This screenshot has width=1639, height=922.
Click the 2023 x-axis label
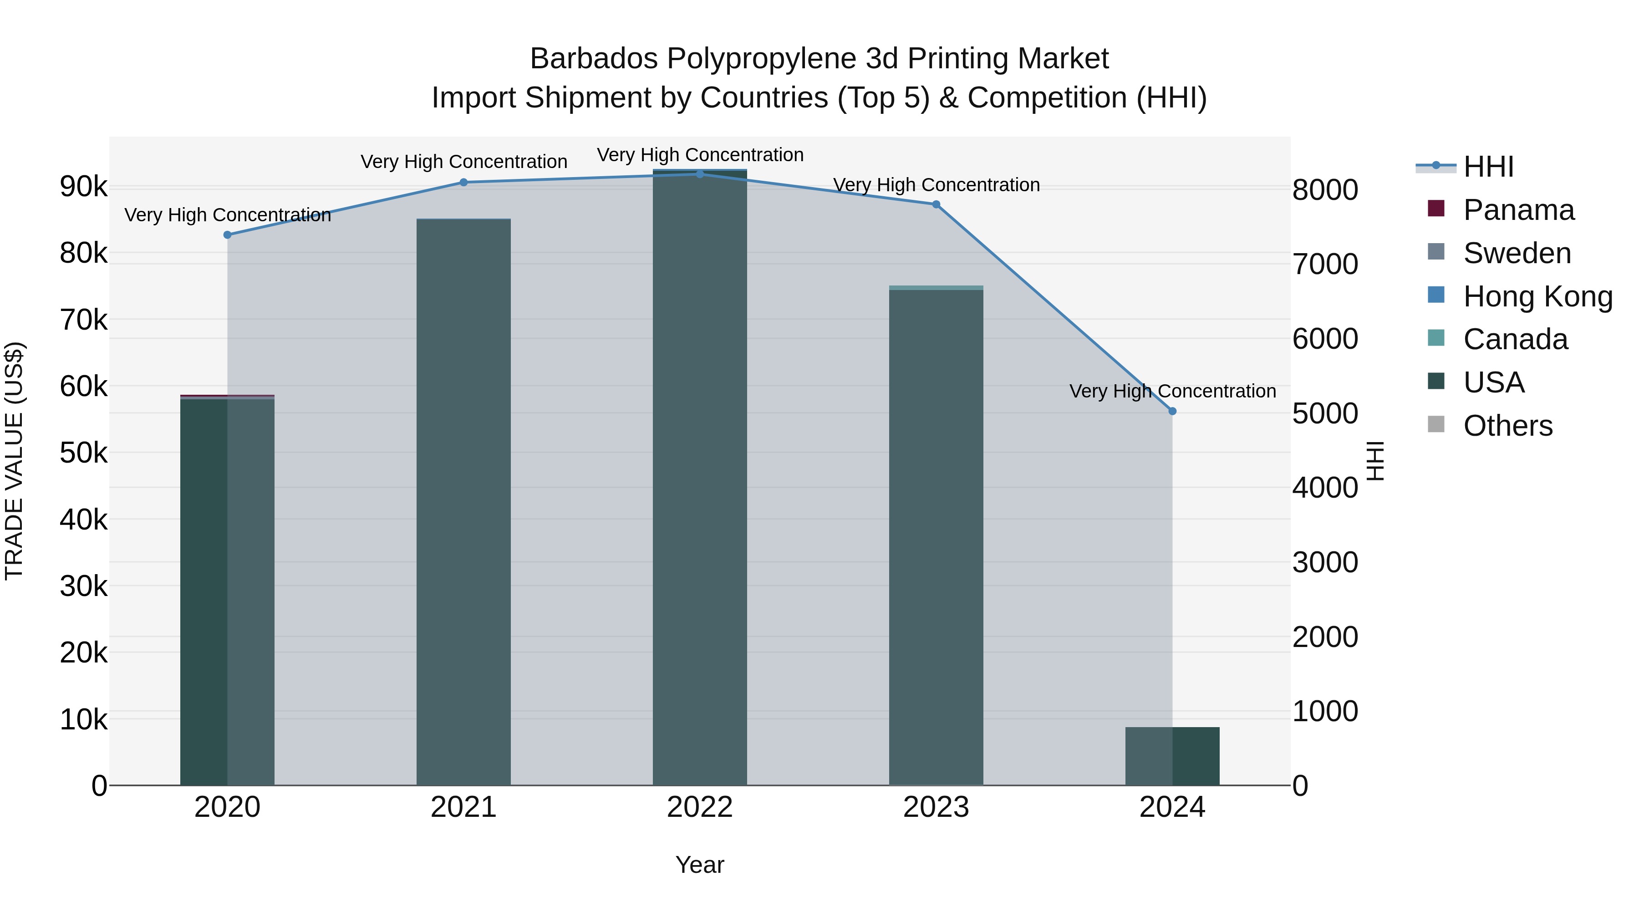(936, 807)
